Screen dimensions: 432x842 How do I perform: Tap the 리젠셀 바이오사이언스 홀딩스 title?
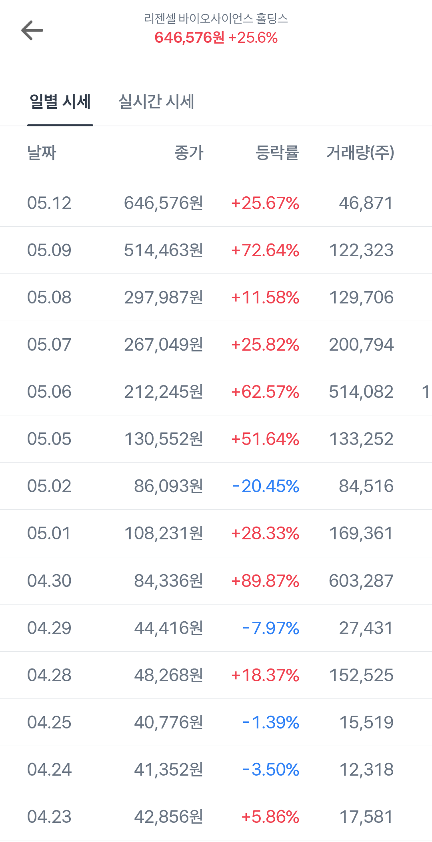(x=216, y=18)
